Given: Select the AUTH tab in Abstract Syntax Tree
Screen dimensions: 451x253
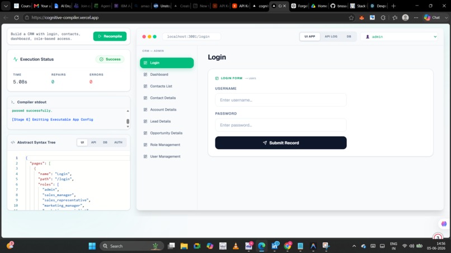Looking at the screenshot, I should [x=118, y=142].
